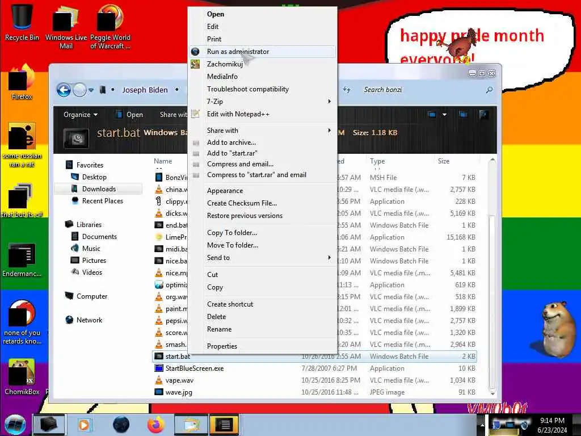Click the Type column header
This screenshot has height=436, width=581.
tap(377, 161)
